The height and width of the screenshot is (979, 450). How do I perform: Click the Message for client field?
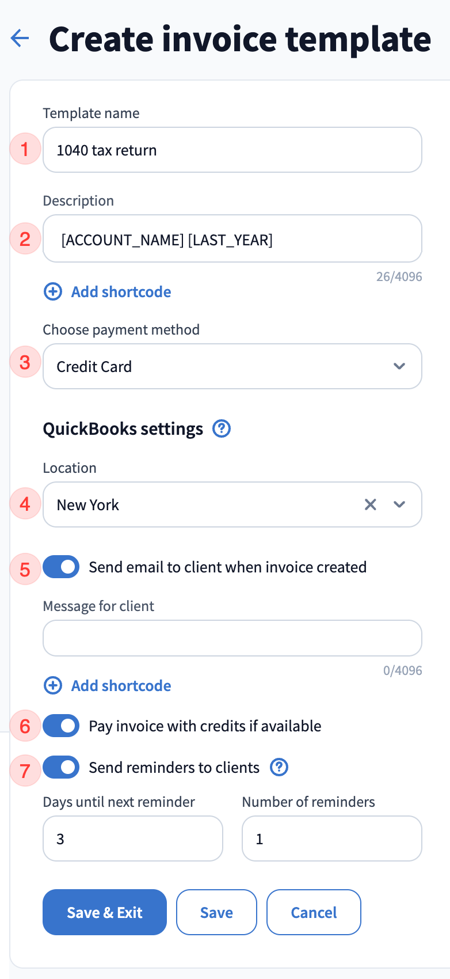[x=232, y=638]
